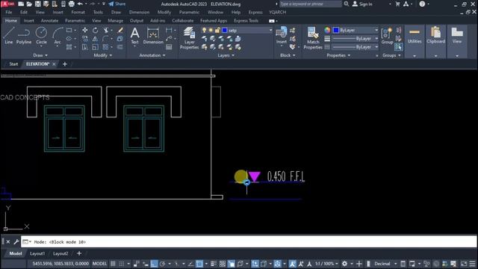
Task: Toggle polar tracking in status bar
Action: click(x=163, y=264)
